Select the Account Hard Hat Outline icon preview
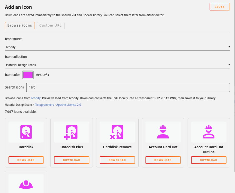 point(209,132)
